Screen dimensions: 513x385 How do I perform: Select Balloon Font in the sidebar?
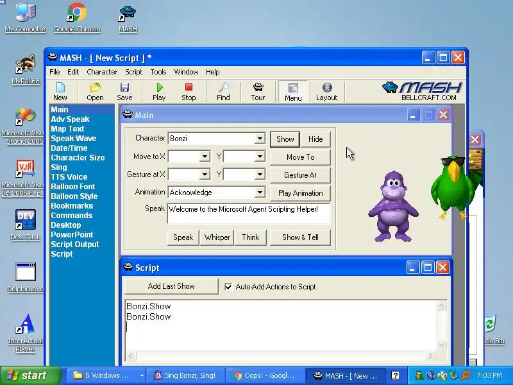(x=72, y=187)
